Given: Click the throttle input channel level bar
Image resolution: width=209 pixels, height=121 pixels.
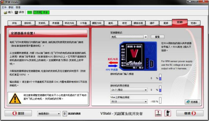Looking at the screenshot, I should [160, 77].
